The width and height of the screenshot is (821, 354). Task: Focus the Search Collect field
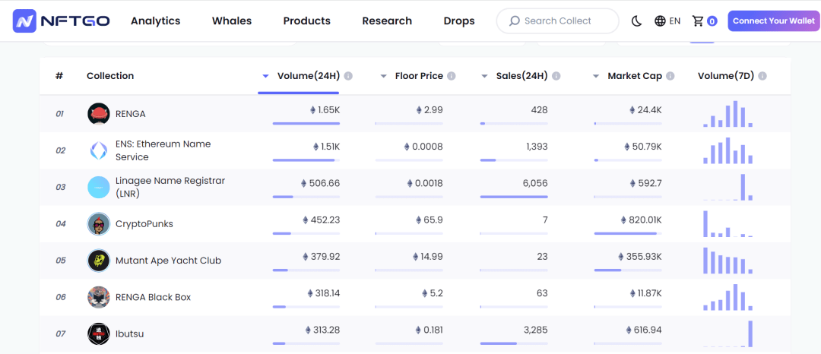[x=558, y=21]
